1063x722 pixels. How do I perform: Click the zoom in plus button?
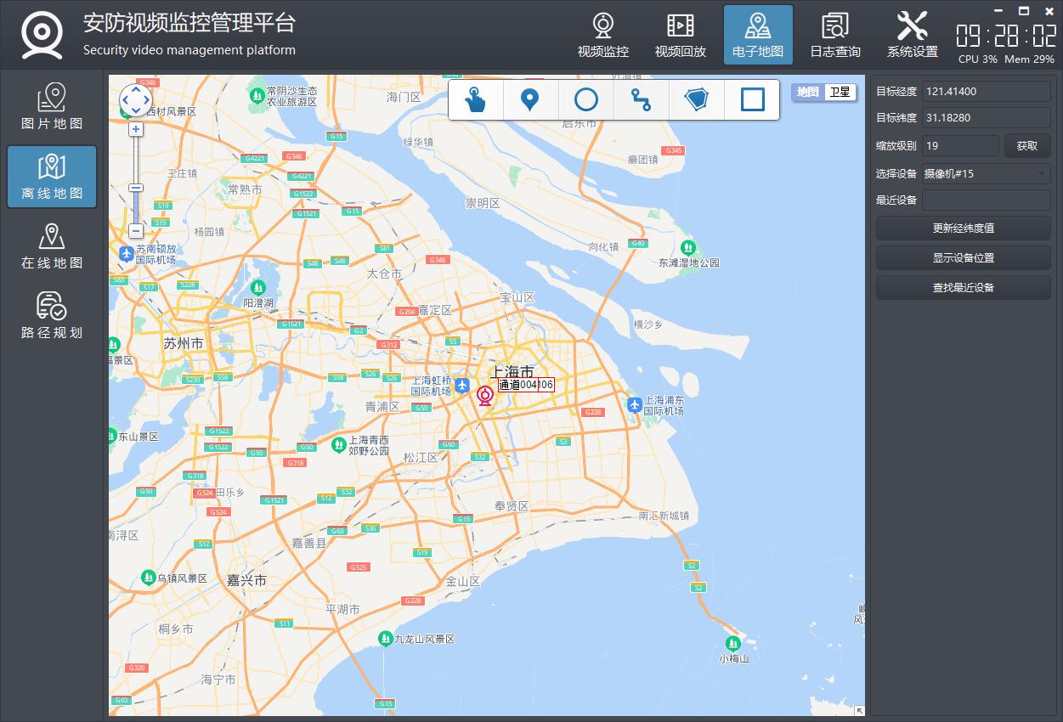pos(136,129)
